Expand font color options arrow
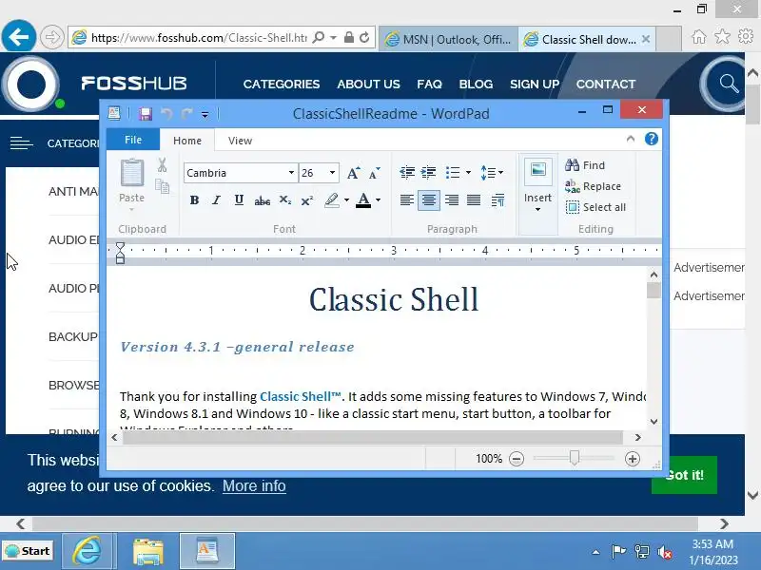The height and width of the screenshot is (570, 761). [378, 200]
